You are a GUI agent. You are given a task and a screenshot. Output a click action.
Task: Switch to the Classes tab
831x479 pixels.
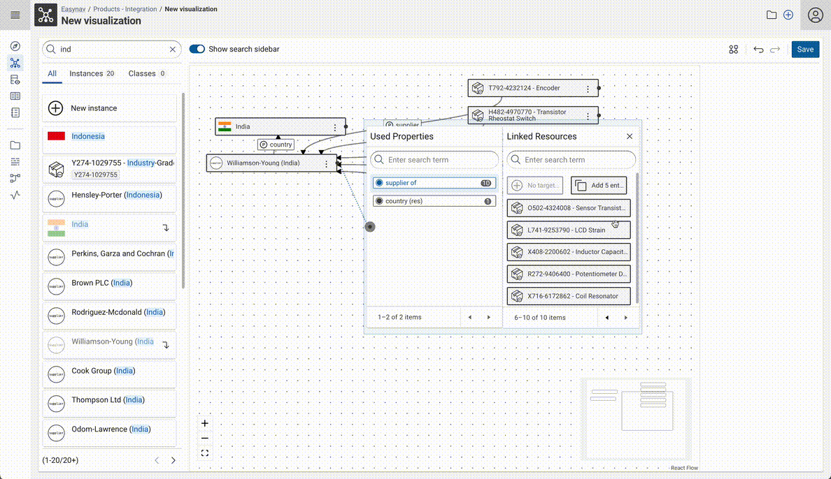pos(139,73)
